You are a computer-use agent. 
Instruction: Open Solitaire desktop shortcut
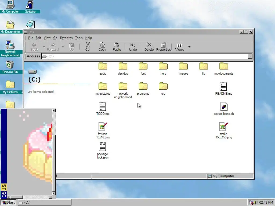point(30,7)
